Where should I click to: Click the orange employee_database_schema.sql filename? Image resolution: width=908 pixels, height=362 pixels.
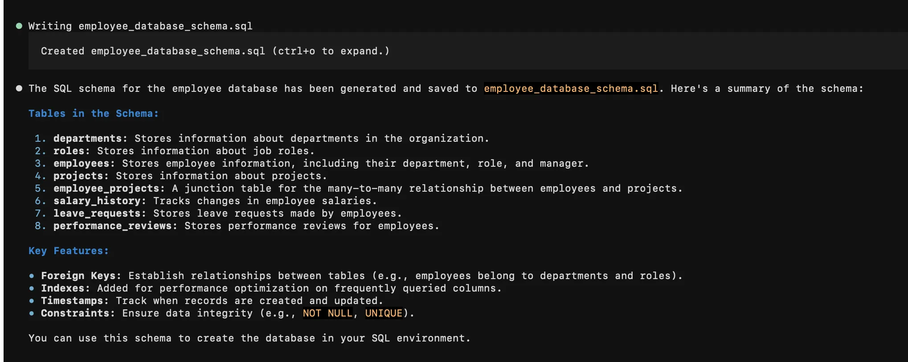[571, 88]
